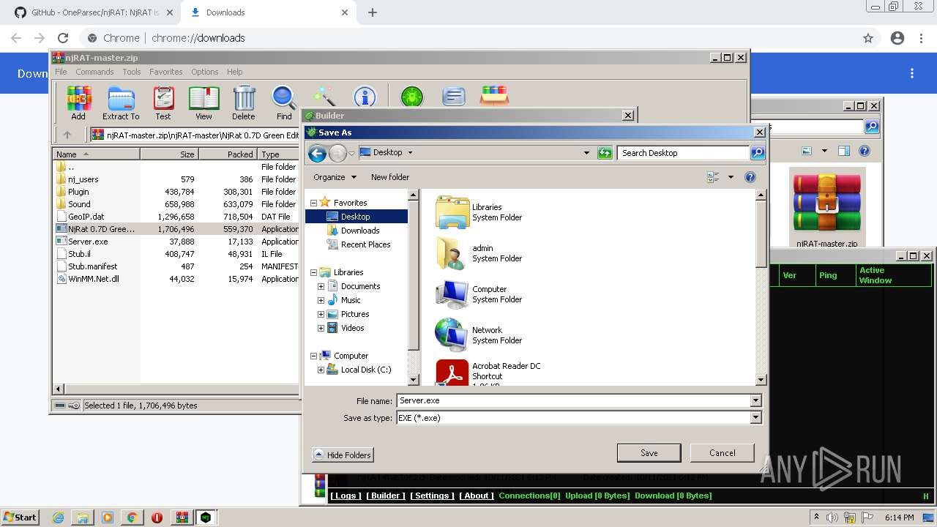Open the File menu in WinRAR
Viewport: 937px width, 527px height.
tap(61, 72)
